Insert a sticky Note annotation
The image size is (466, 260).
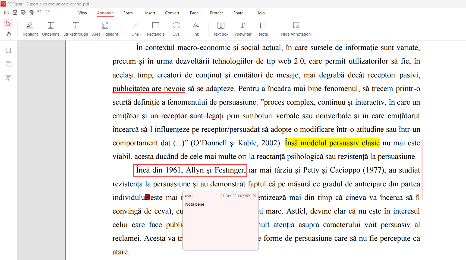click(263, 29)
